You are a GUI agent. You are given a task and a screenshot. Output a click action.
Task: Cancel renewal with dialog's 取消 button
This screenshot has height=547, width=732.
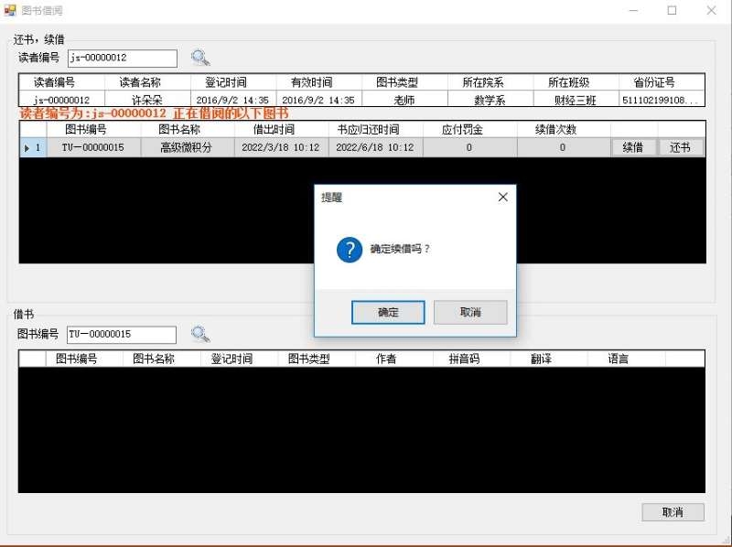click(470, 312)
